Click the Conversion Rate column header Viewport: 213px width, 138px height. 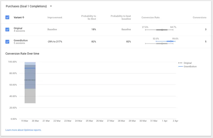tap(150, 17)
